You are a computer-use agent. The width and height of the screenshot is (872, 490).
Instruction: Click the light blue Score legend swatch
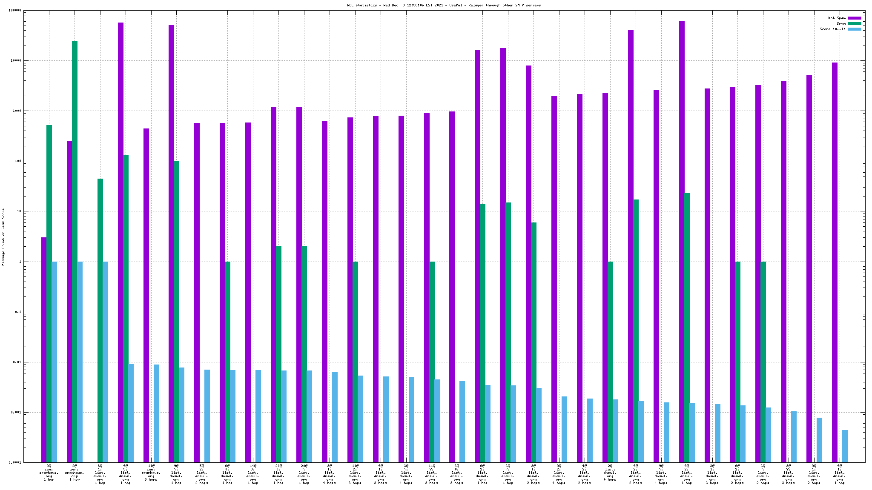tap(854, 29)
